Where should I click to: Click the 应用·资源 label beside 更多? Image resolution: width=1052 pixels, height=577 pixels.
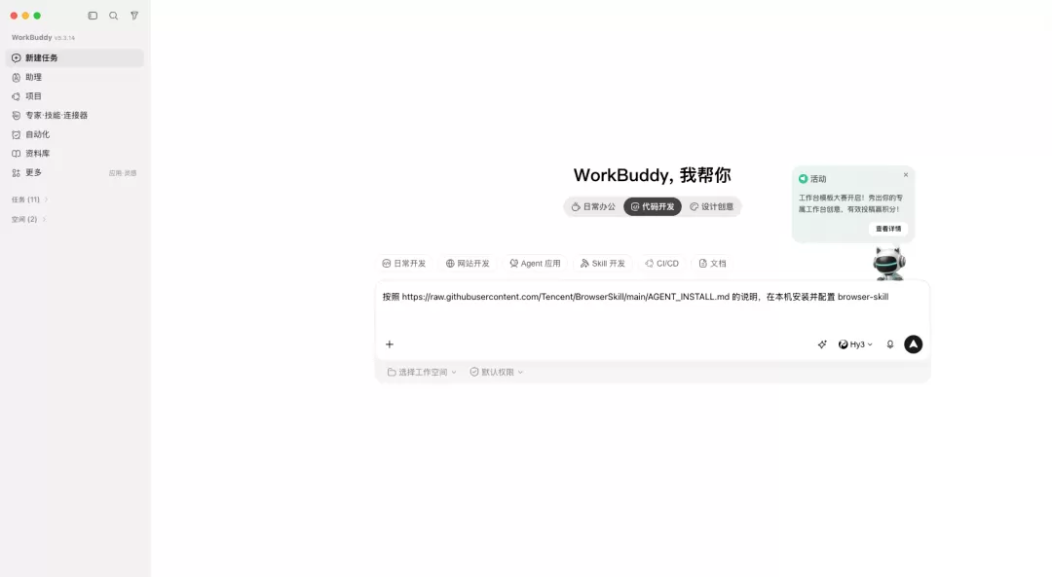point(123,173)
